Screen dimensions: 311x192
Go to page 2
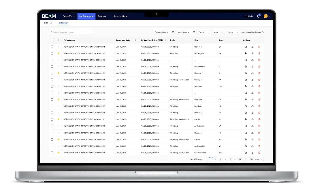point(216,159)
